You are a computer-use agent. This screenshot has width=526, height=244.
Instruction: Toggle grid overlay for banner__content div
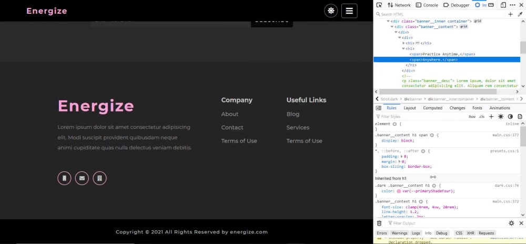point(463,26)
